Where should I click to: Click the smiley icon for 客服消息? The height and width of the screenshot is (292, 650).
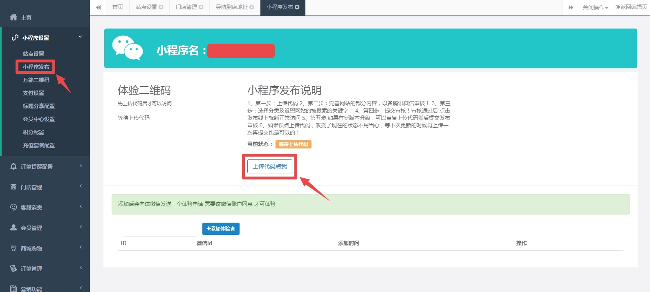13,207
